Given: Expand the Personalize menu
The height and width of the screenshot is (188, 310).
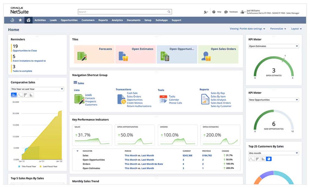Looking at the screenshot, I should click(x=278, y=29).
